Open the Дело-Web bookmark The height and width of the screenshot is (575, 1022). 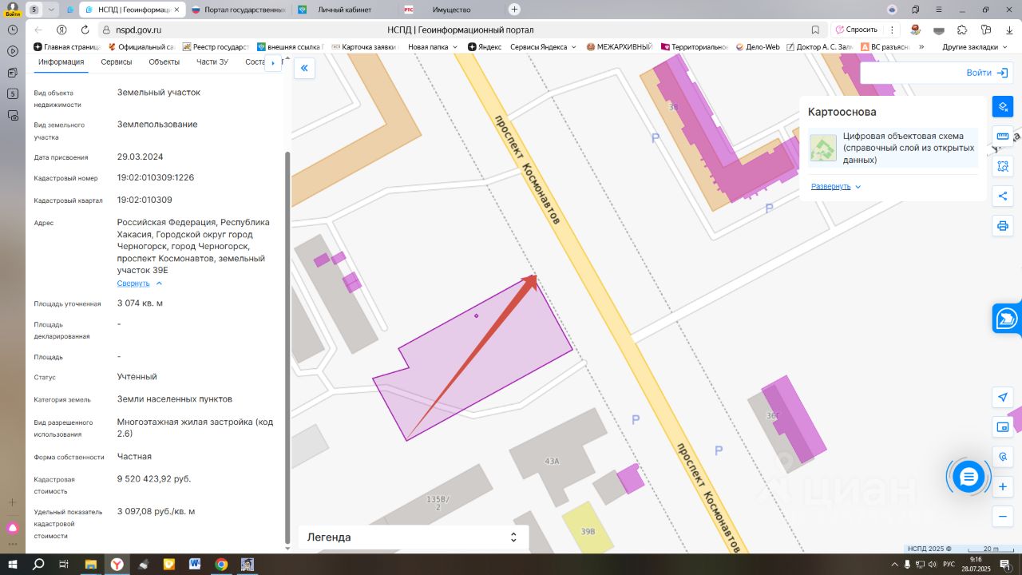(x=758, y=47)
